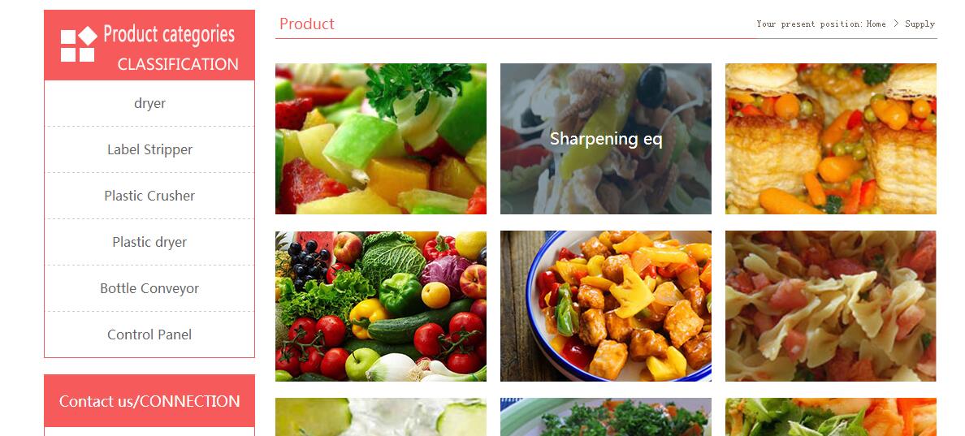Open the puff pastry vegetables product image
This screenshot has width=965, height=436.
click(831, 139)
